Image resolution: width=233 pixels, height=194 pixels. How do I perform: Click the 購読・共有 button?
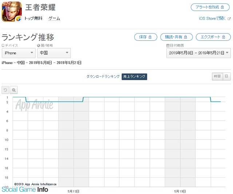(x=176, y=37)
